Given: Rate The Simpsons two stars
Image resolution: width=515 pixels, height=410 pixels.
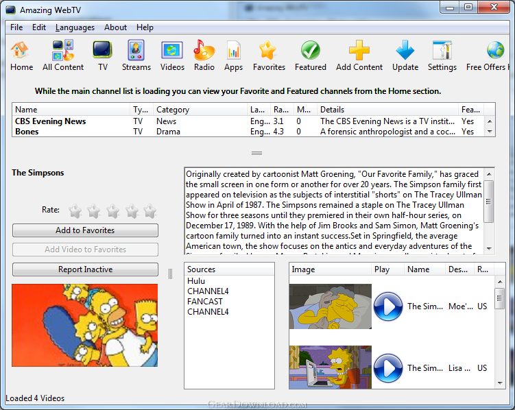Looking at the screenshot, I should tap(94, 210).
